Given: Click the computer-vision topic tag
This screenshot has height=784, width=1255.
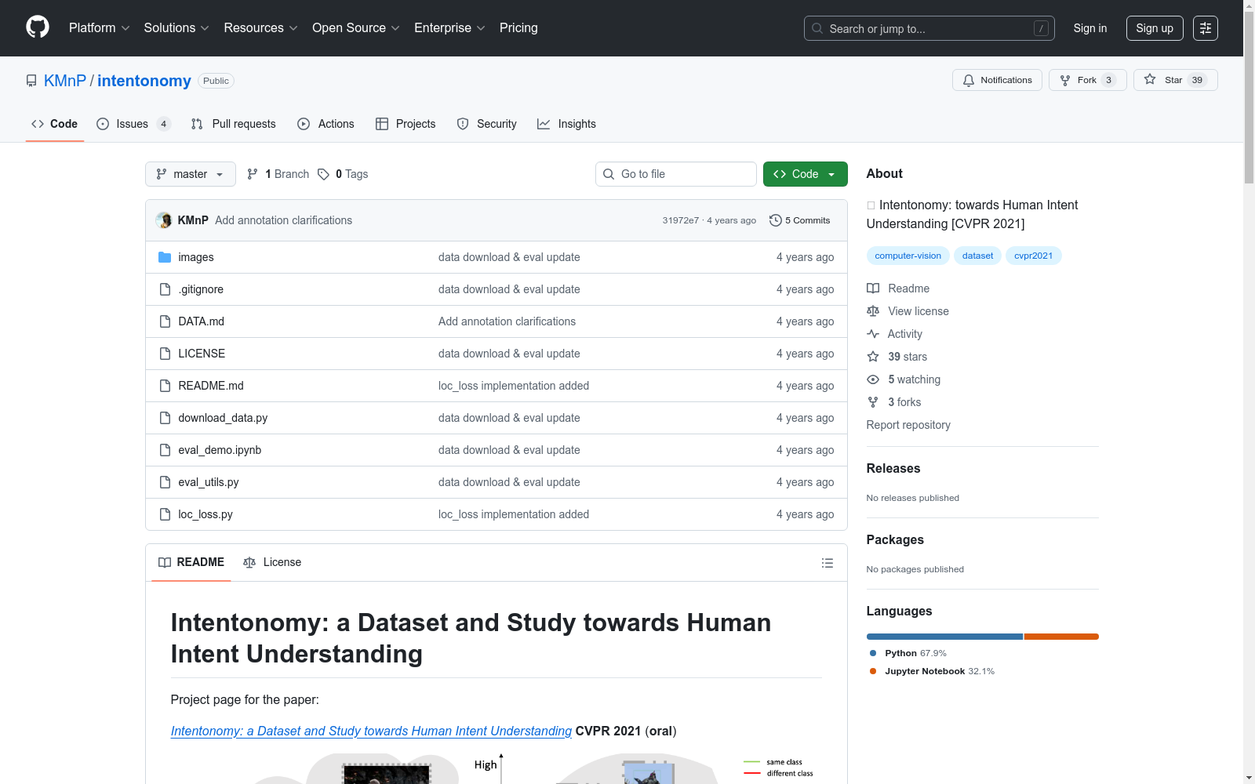Looking at the screenshot, I should pyautogui.click(x=908, y=256).
